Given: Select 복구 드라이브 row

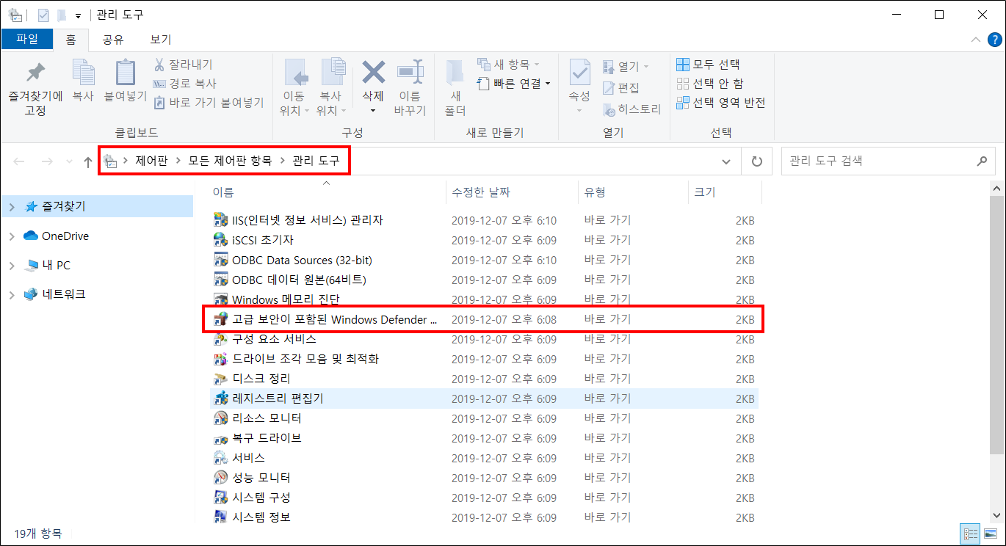Looking at the screenshot, I should pyautogui.click(x=483, y=438).
